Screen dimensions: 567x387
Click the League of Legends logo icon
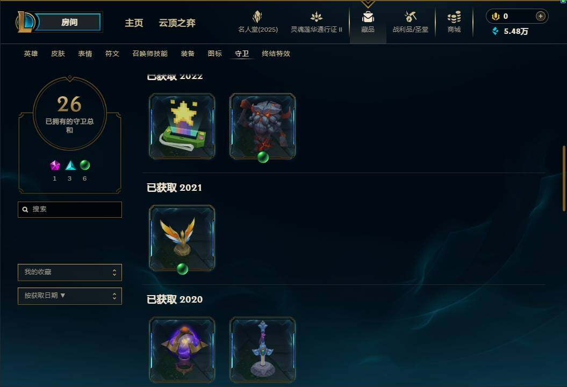[x=26, y=22]
